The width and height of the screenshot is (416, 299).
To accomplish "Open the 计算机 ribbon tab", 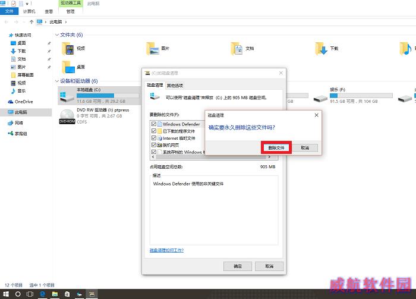I will (x=29, y=11).
